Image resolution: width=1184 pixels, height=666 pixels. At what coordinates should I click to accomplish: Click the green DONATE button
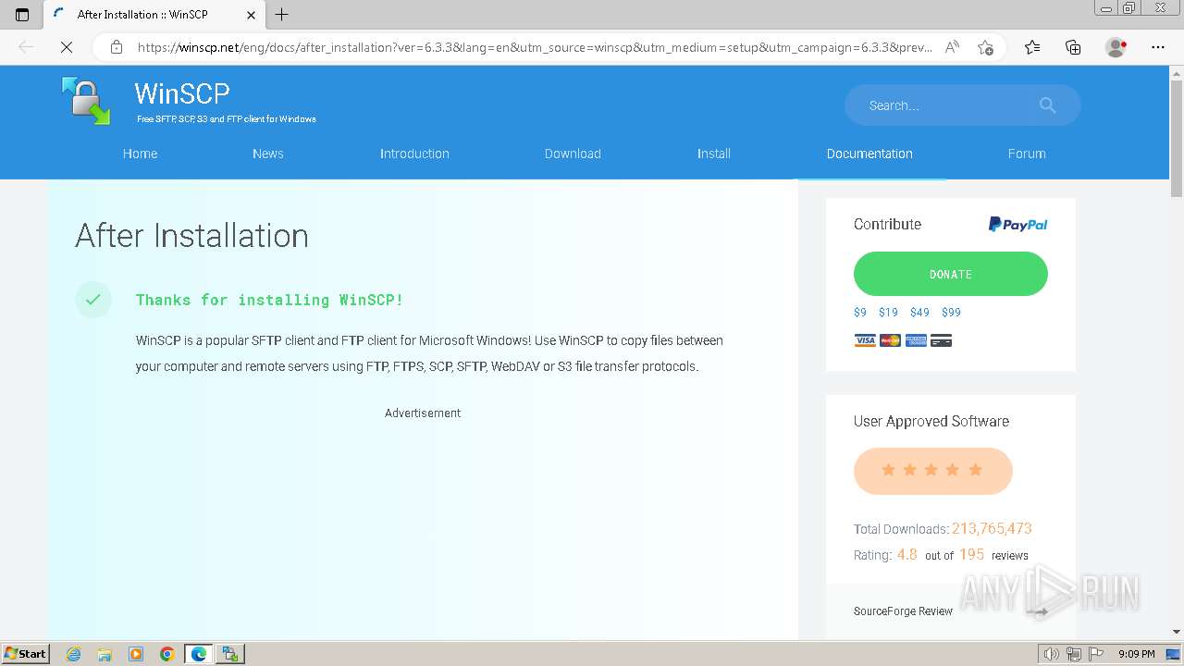(951, 275)
